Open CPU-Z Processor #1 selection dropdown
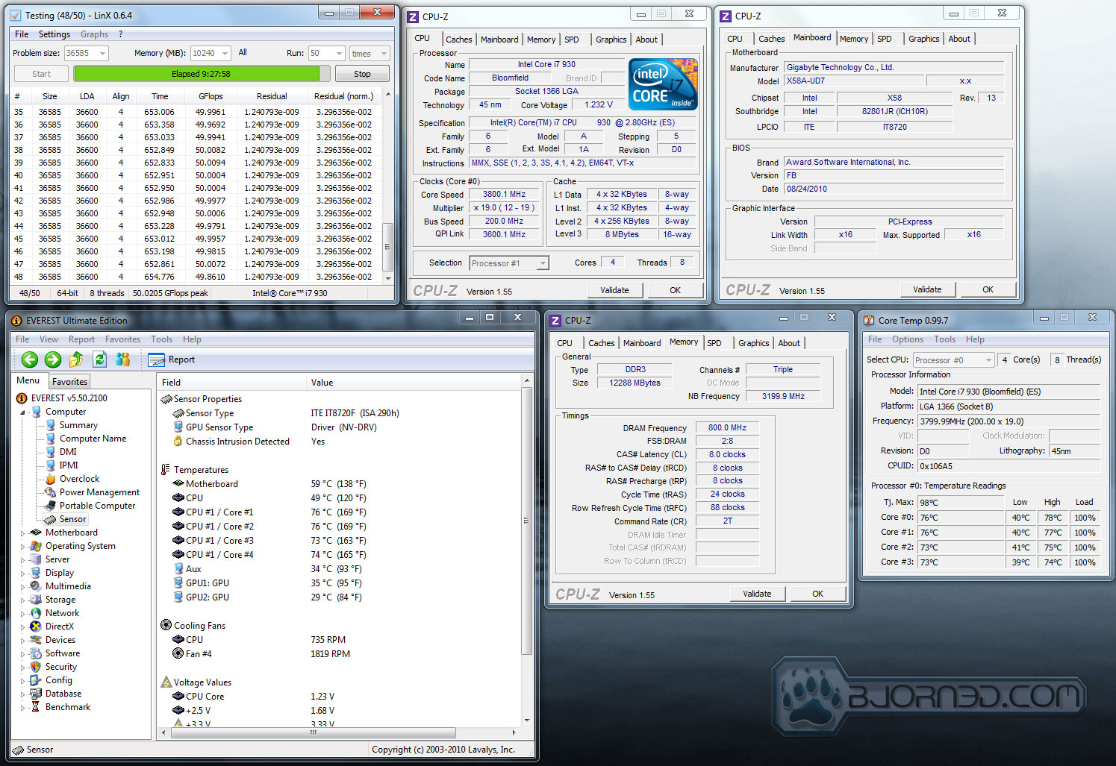Screen dimensions: 1116x766 pos(543,263)
